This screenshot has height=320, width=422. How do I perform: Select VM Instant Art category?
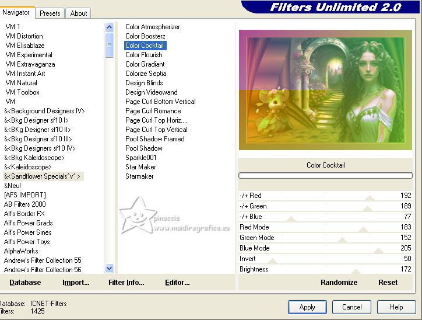(25, 74)
